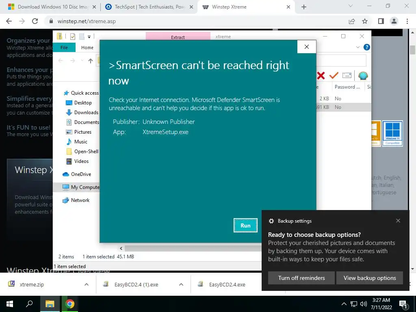Open the Home tab in Explorer ribbon
416x312 pixels.
click(x=87, y=48)
